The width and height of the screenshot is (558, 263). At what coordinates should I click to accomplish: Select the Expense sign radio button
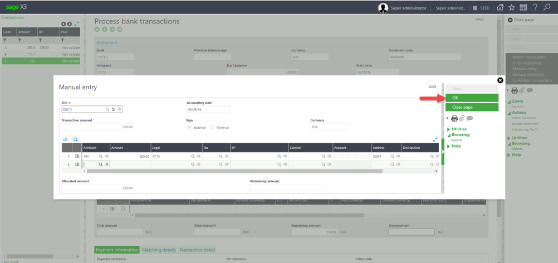(x=189, y=127)
